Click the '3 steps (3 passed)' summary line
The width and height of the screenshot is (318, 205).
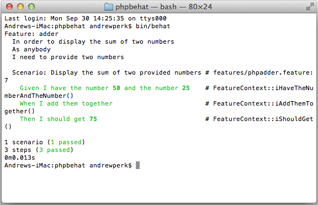[39, 150]
